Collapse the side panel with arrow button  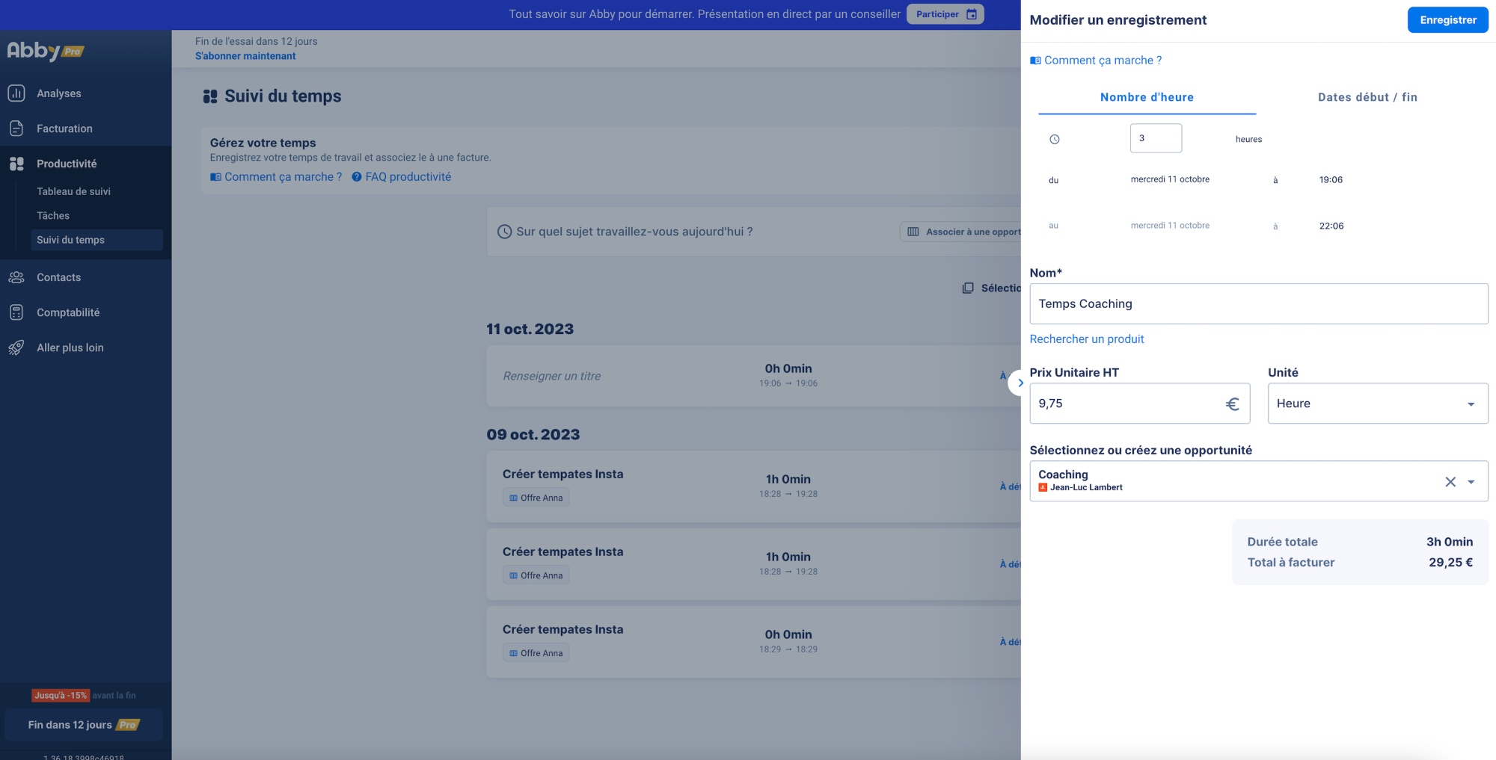pos(1020,383)
